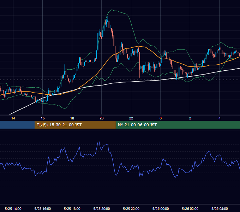Click the 5/26 00:00 label on the indicator axis

pyautogui.click(x=161, y=208)
